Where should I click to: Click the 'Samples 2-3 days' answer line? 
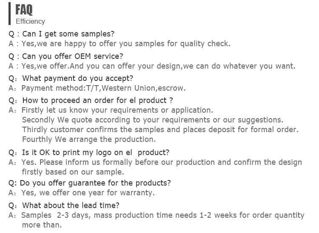coord(157,215)
